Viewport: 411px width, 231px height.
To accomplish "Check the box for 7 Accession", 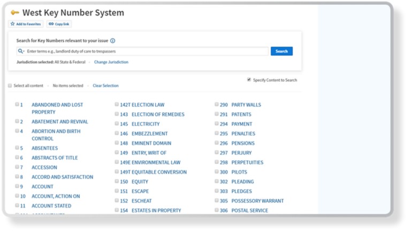I will pyautogui.click(x=17, y=167).
